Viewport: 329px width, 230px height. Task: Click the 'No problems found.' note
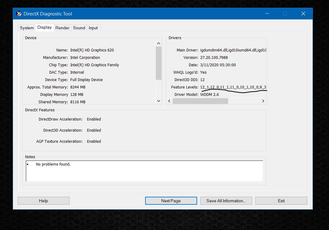(x=53, y=164)
